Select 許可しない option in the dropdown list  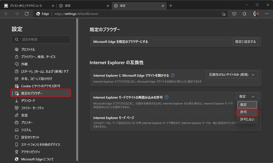(x=247, y=120)
